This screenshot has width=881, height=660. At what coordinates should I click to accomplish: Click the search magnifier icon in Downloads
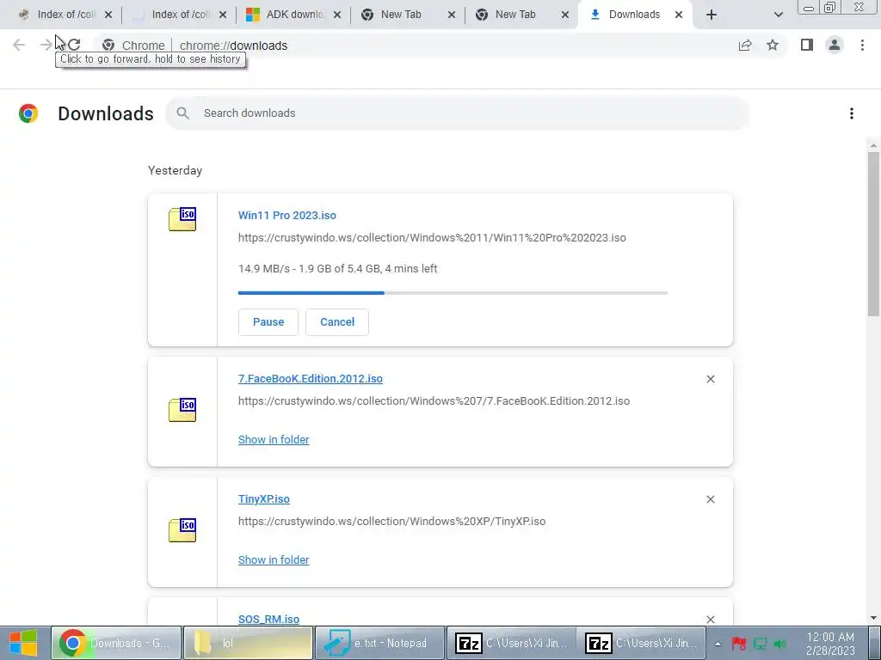(182, 113)
